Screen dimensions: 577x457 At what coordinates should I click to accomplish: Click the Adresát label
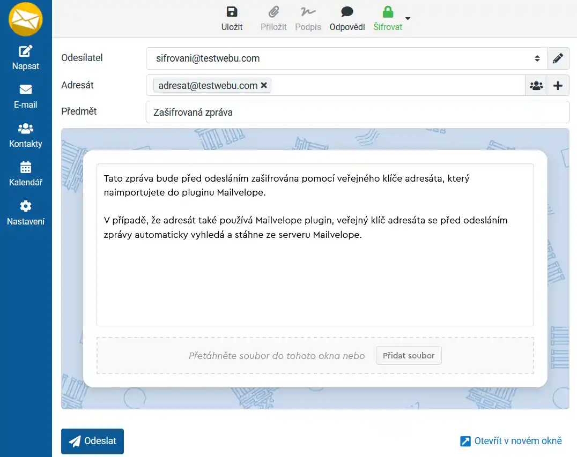tap(77, 85)
